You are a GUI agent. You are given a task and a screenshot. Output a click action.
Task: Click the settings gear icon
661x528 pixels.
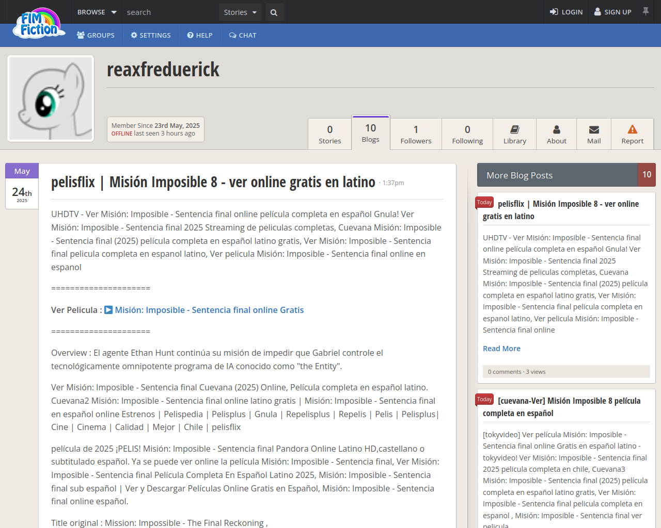tap(134, 35)
